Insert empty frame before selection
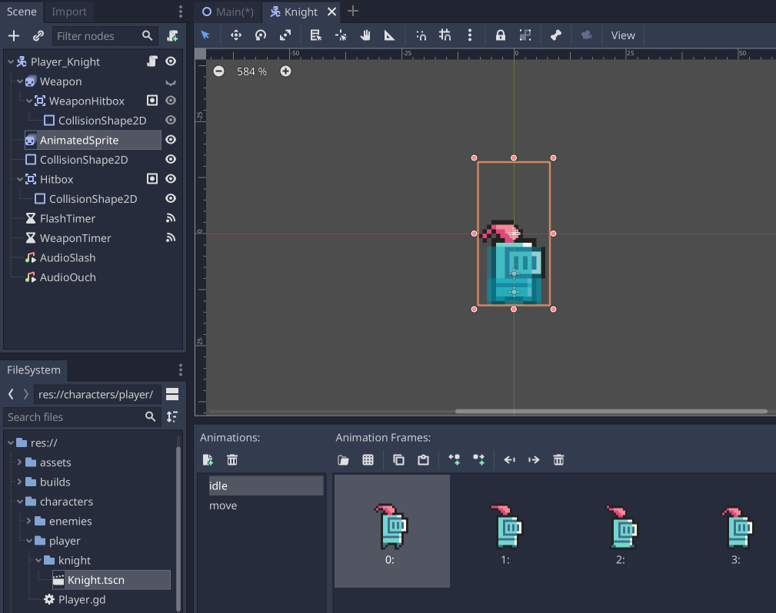The width and height of the screenshot is (776, 613). 454,460
